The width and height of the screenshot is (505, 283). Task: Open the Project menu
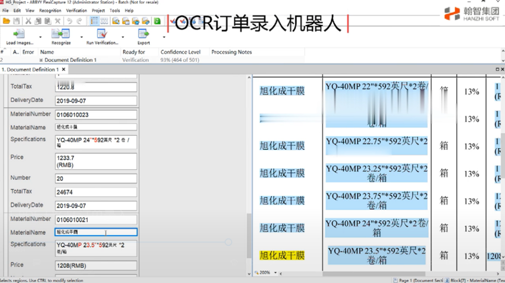point(98,11)
